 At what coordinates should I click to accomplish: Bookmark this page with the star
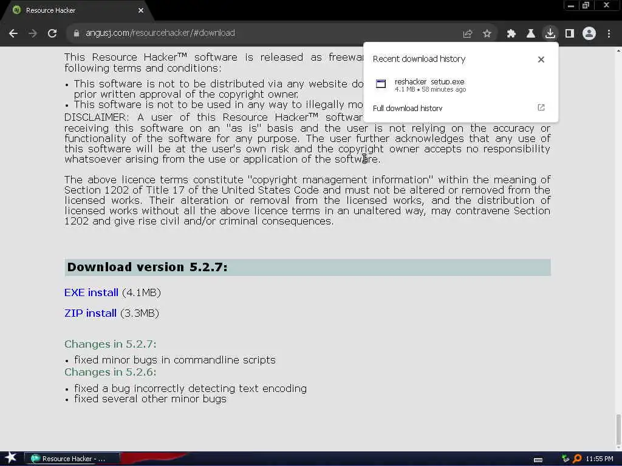click(x=487, y=34)
